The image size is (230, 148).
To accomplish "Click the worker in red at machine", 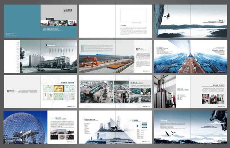I will coord(173,100).
